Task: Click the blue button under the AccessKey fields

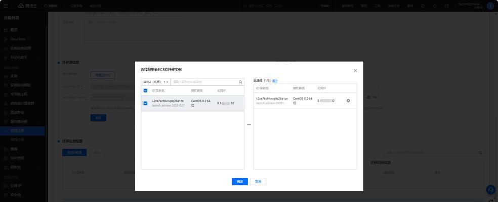Action: pos(99,118)
